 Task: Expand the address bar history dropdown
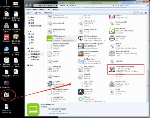pos(113,6)
